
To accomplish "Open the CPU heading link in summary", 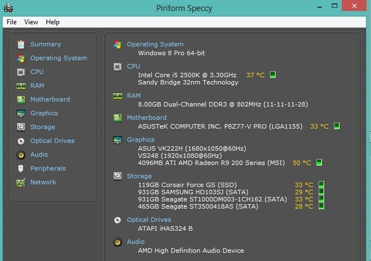I will point(134,66).
